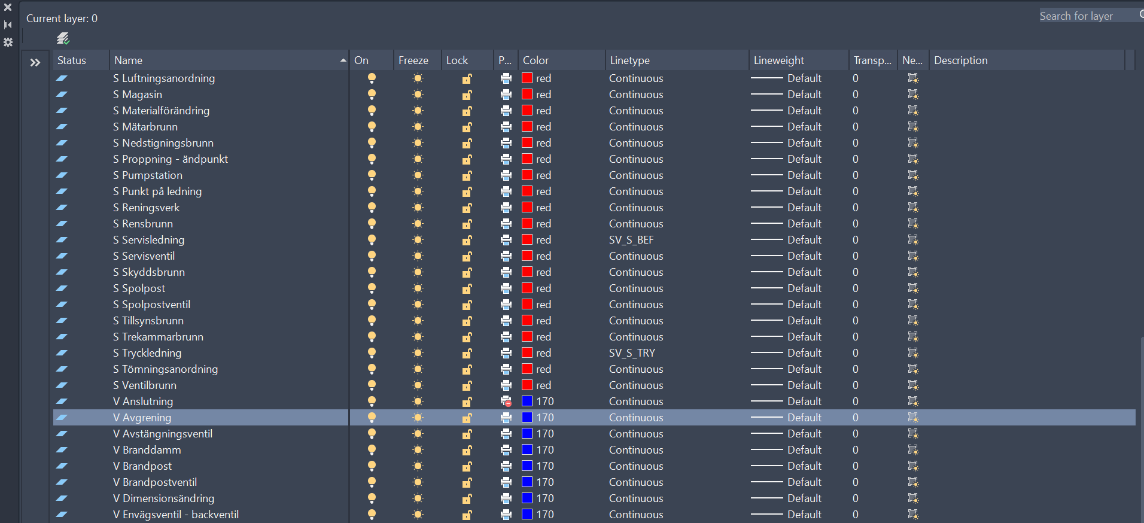Click plot printer icon for S Spolpost
The image size is (1144, 523).
coord(506,288)
